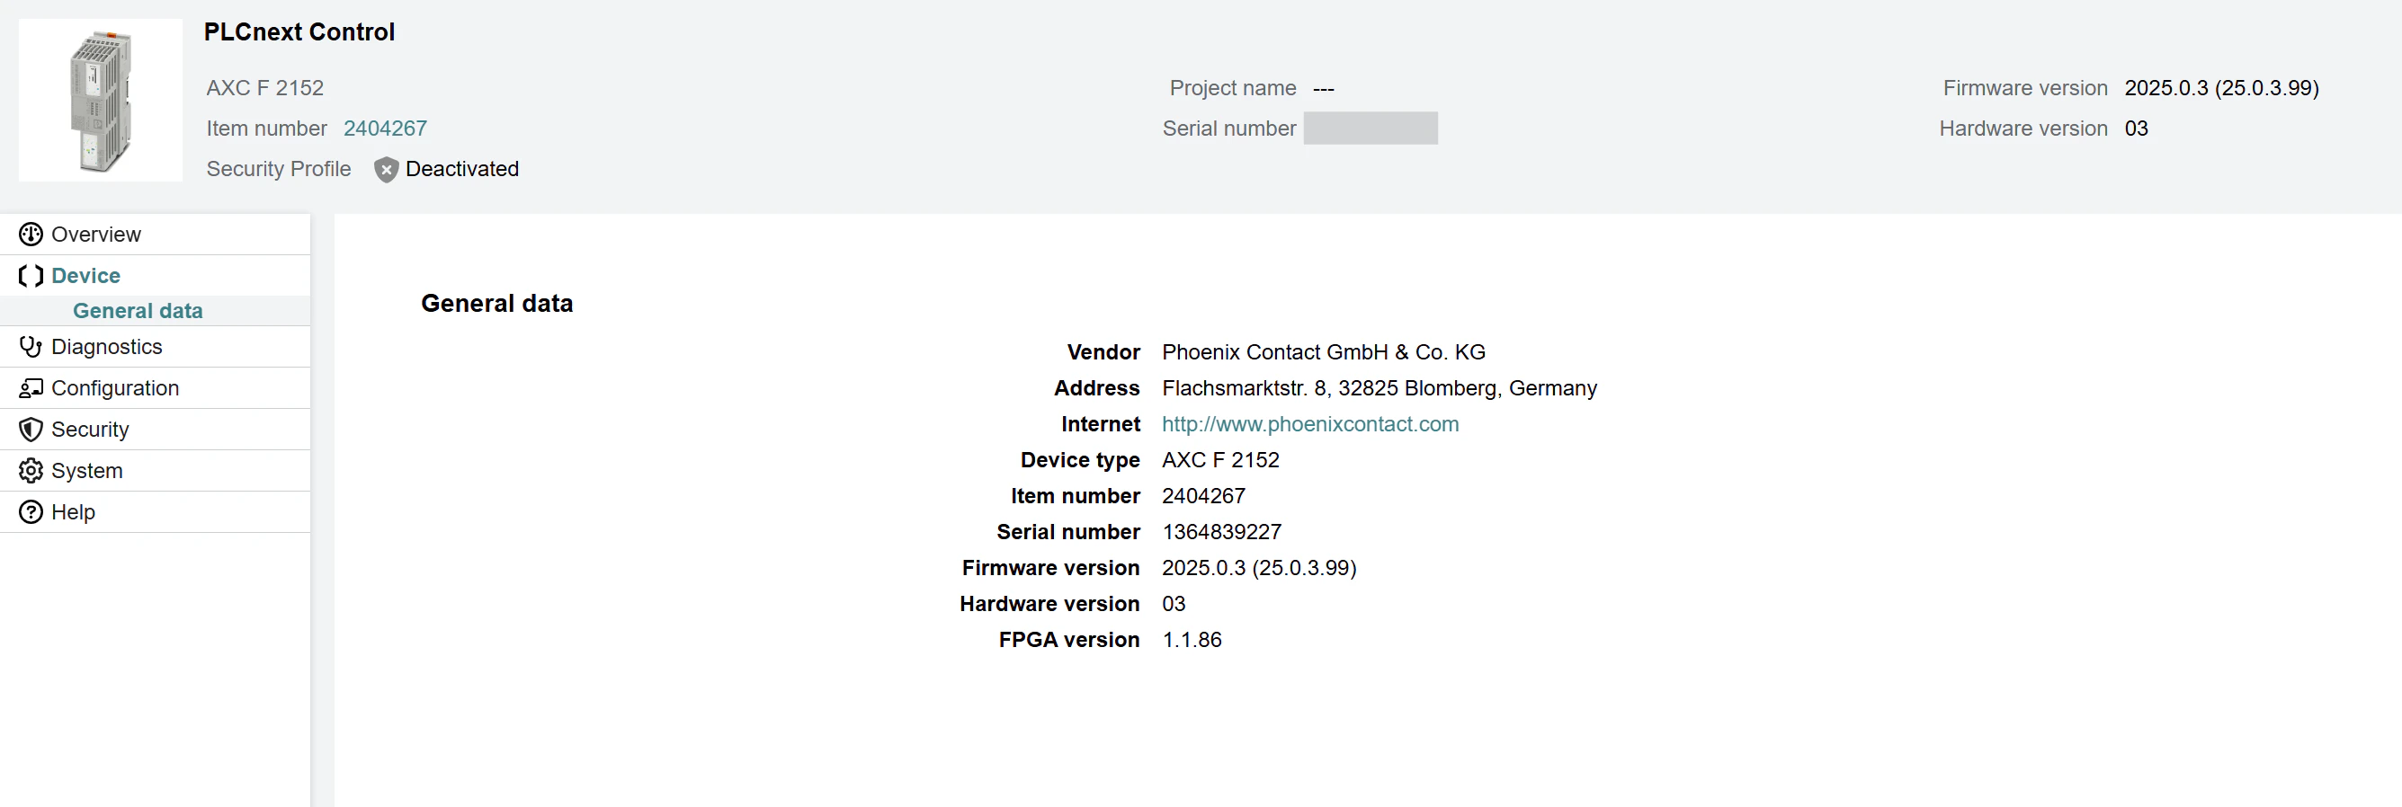Click the header hardware version 03 value
The height and width of the screenshot is (807, 2402).
(2136, 129)
